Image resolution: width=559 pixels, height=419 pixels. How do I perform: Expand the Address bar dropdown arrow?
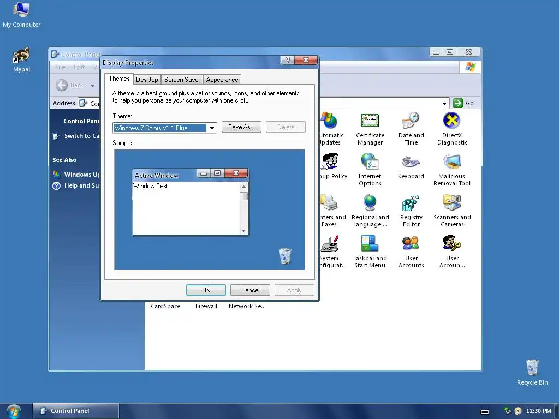click(444, 103)
